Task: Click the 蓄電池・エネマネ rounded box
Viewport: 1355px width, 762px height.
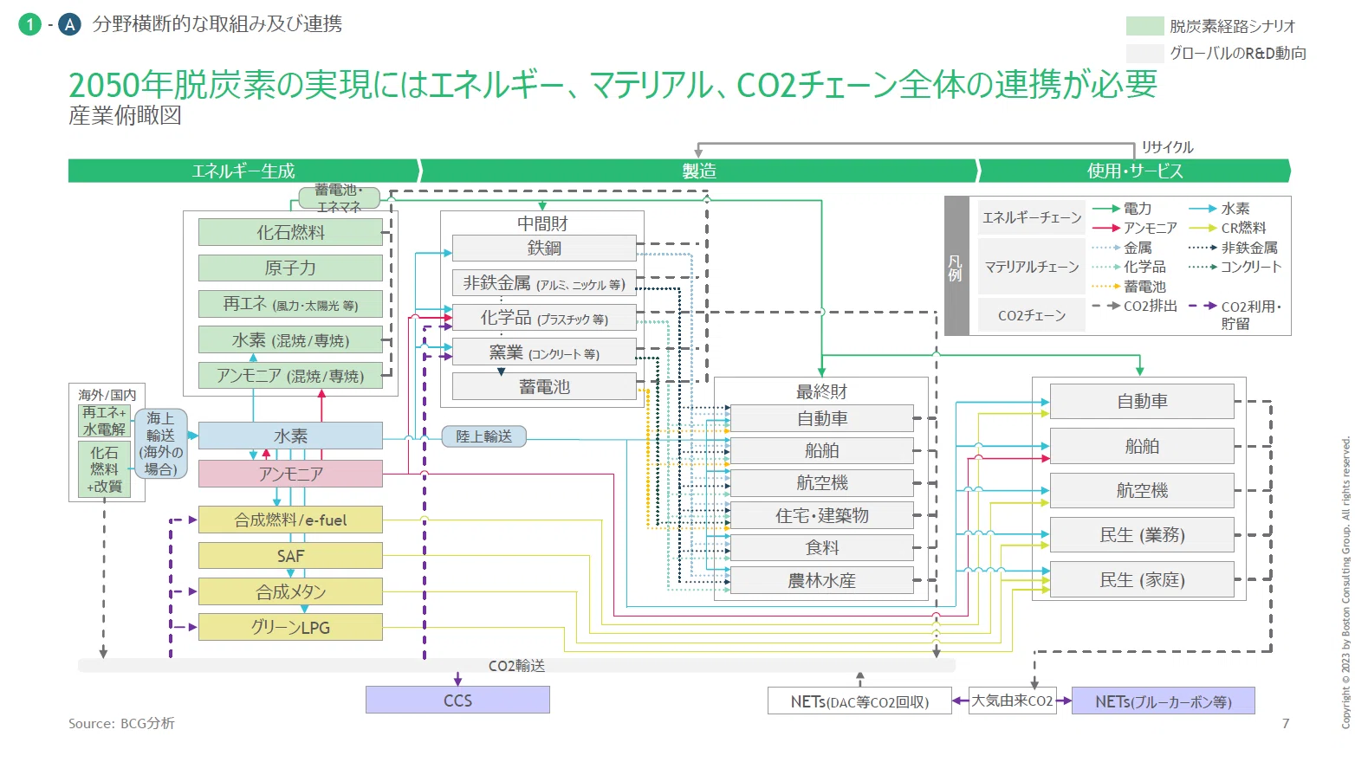Action: pyautogui.click(x=339, y=198)
